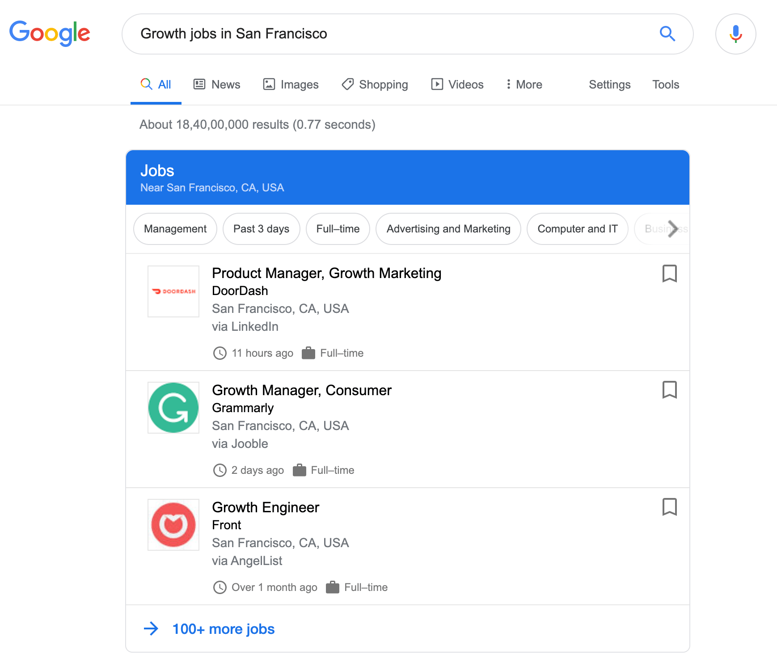Activate voice search with the microphone icon

click(x=735, y=34)
